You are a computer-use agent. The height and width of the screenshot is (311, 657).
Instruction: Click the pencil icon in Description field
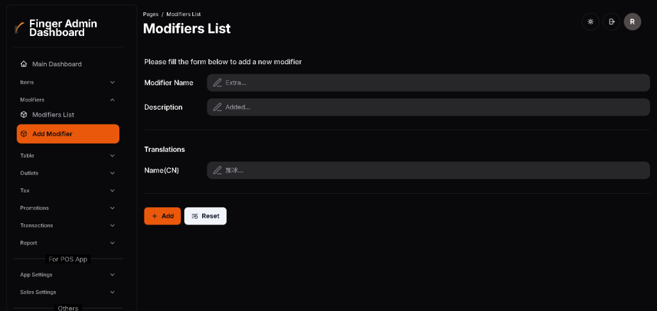pyautogui.click(x=218, y=107)
